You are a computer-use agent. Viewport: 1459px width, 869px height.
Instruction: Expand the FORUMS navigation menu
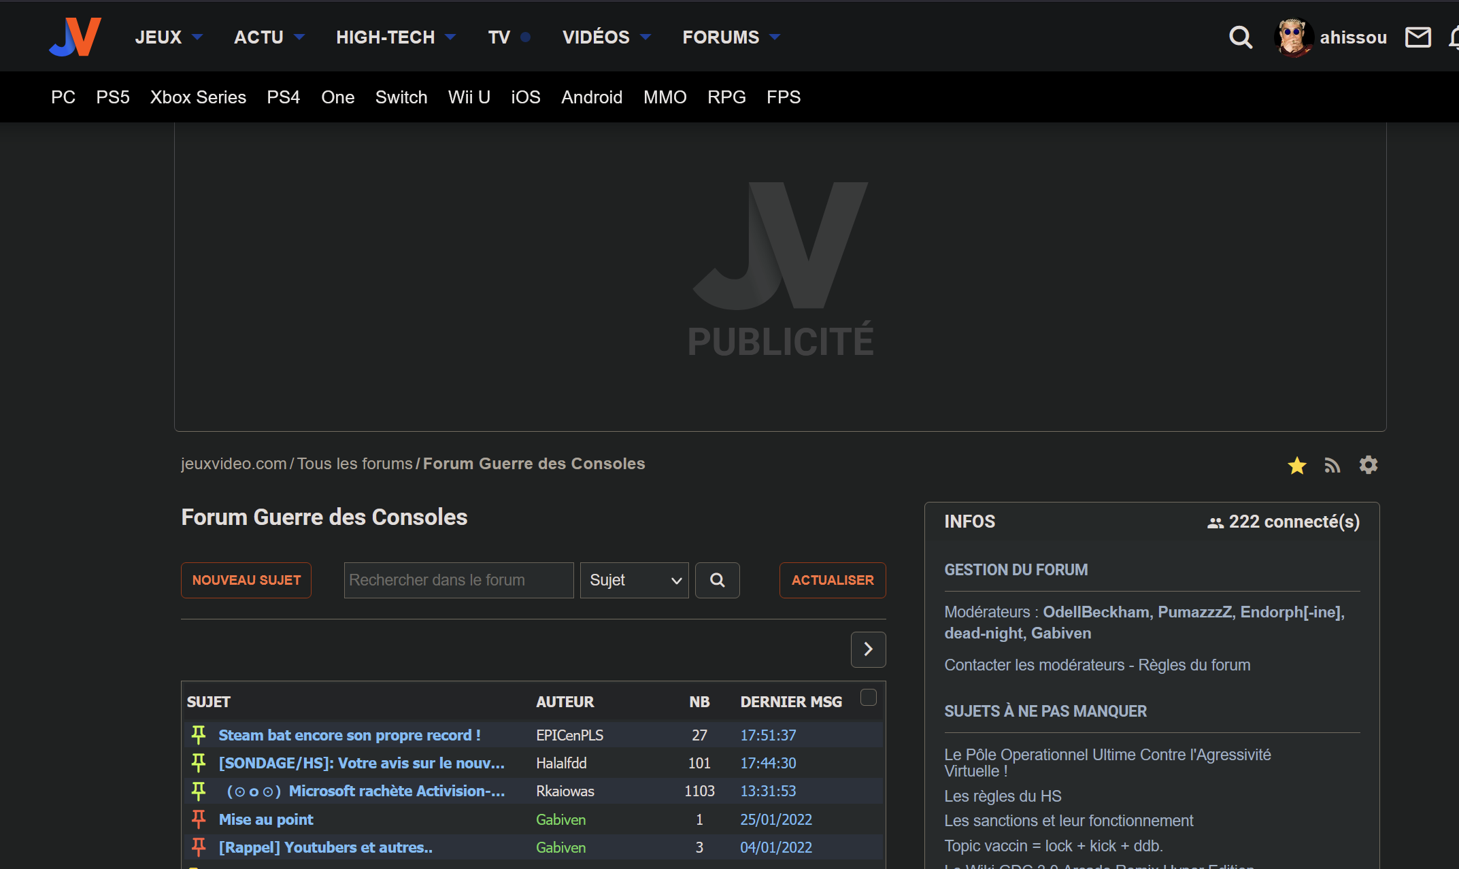pyautogui.click(x=731, y=37)
